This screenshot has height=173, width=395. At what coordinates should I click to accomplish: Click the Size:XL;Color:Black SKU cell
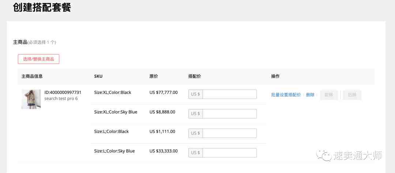(113, 92)
